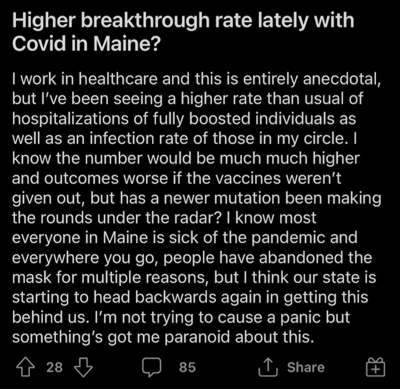The image size is (400, 389).
Task: Click the text 'hospitalizations of fully boosted individuals as'
Action: [x=184, y=119]
